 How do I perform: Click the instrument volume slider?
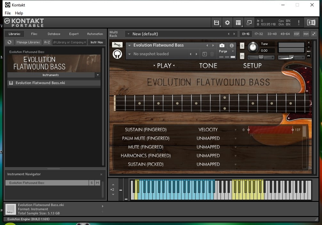click(291, 58)
